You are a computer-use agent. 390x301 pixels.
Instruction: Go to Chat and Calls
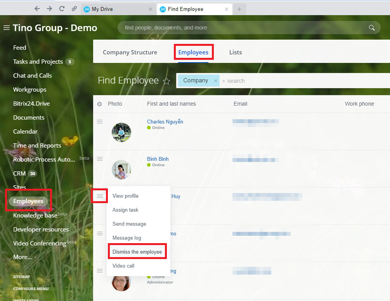click(32, 75)
